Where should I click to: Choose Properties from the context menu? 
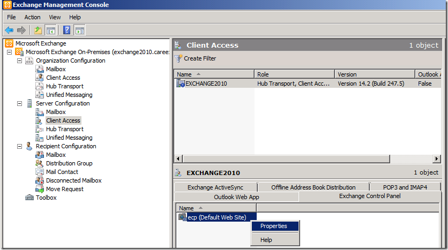point(275,226)
